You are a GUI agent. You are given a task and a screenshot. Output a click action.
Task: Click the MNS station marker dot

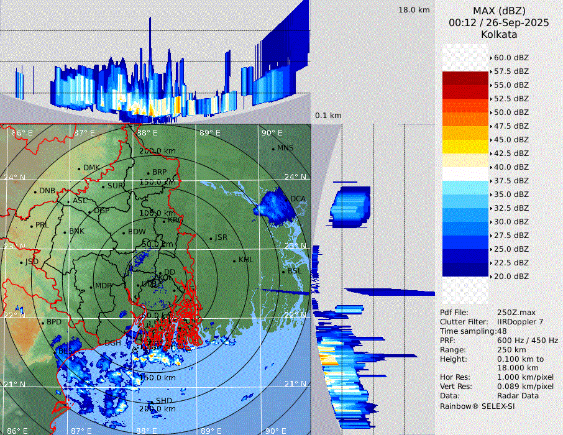click(273, 149)
